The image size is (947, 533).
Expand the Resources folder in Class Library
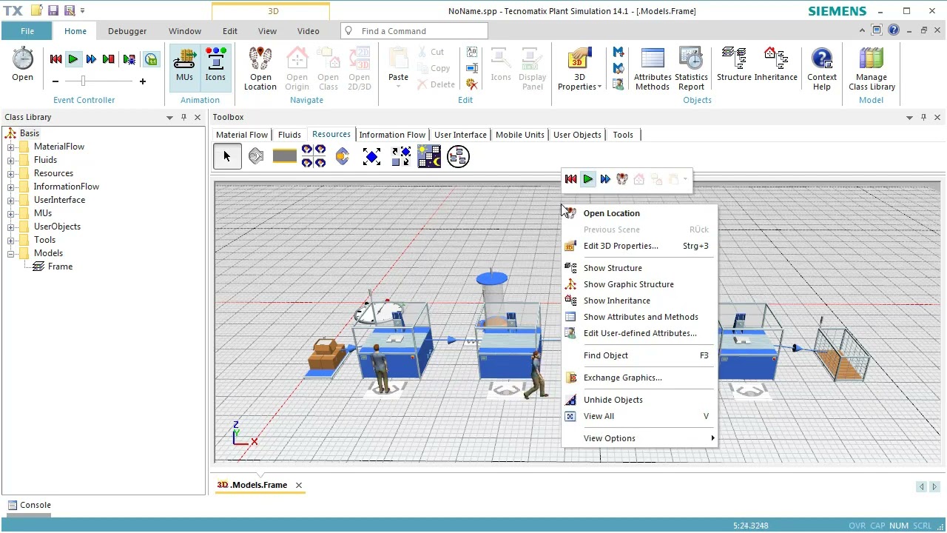[11, 173]
